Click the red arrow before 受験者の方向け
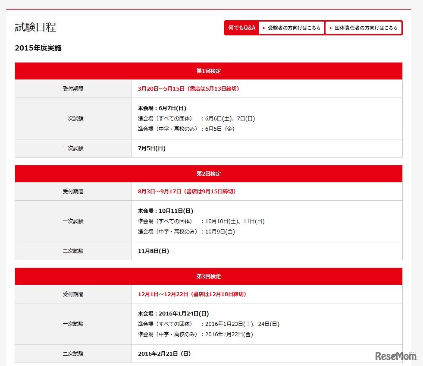This screenshot has width=423, height=366. pos(264,28)
